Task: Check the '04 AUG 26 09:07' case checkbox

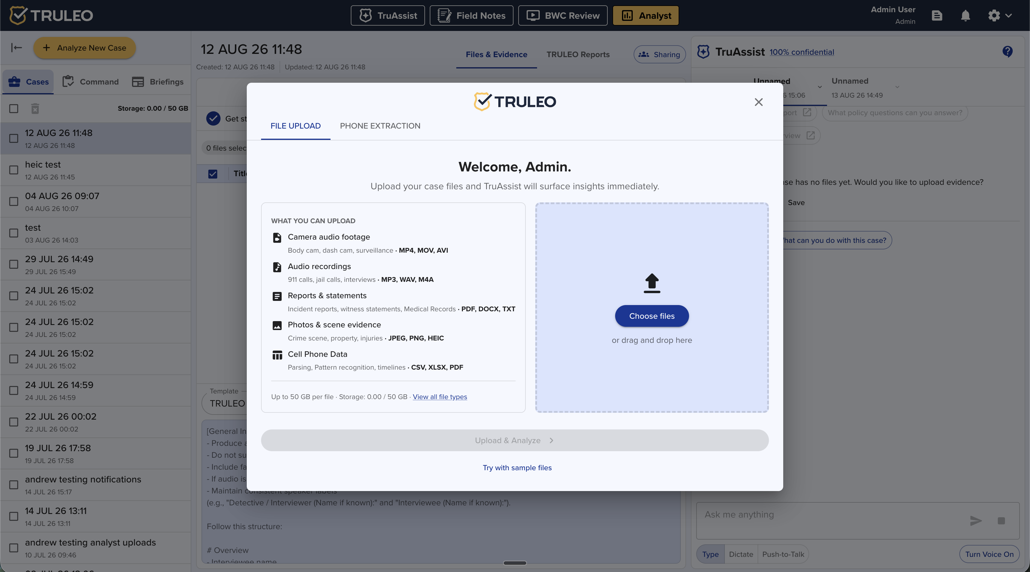Action: (x=14, y=201)
